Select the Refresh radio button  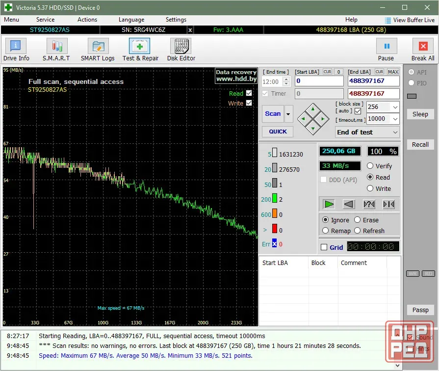coord(357,231)
